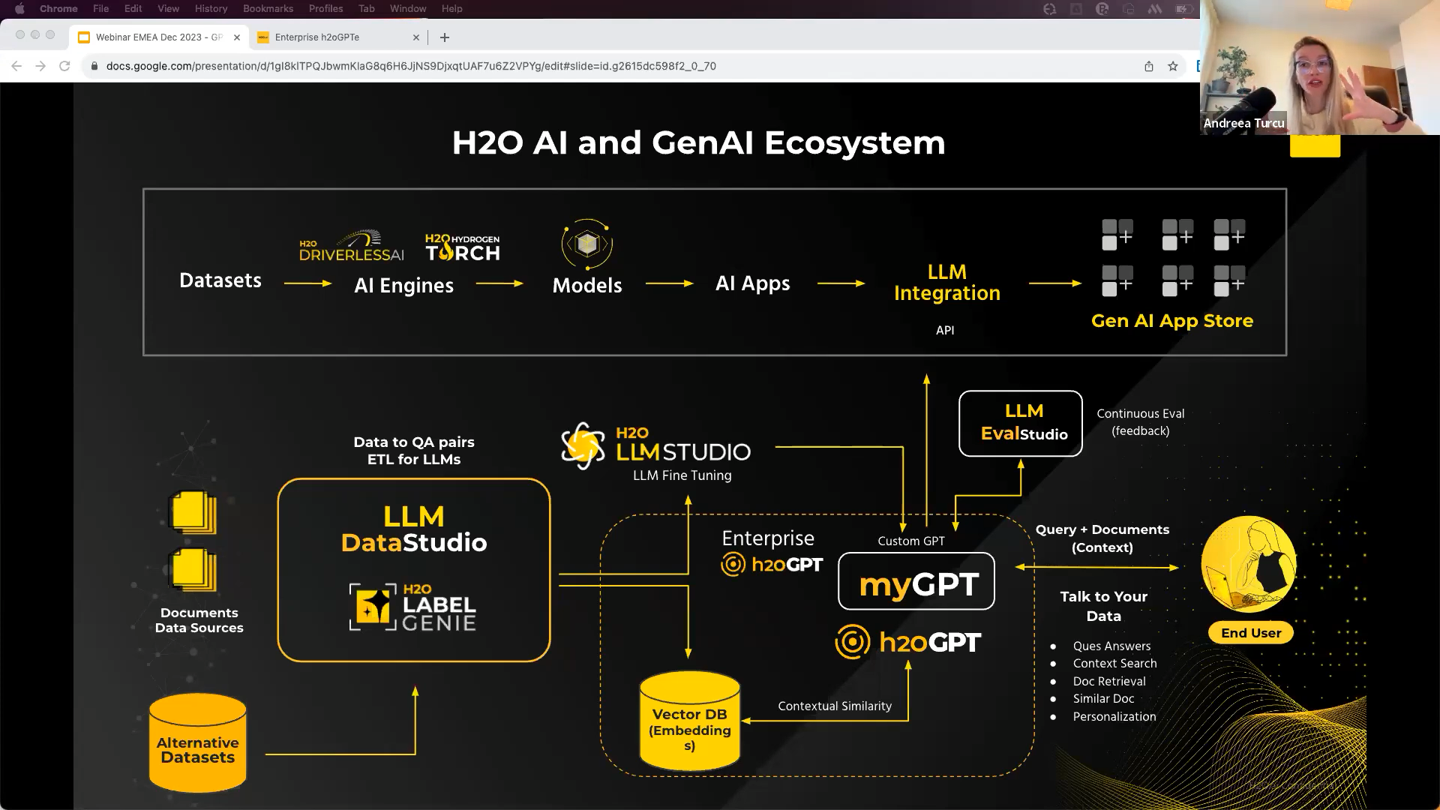The image size is (1440, 810).
Task: Click the H2O Hydrogen Torch logo
Action: coord(463,247)
